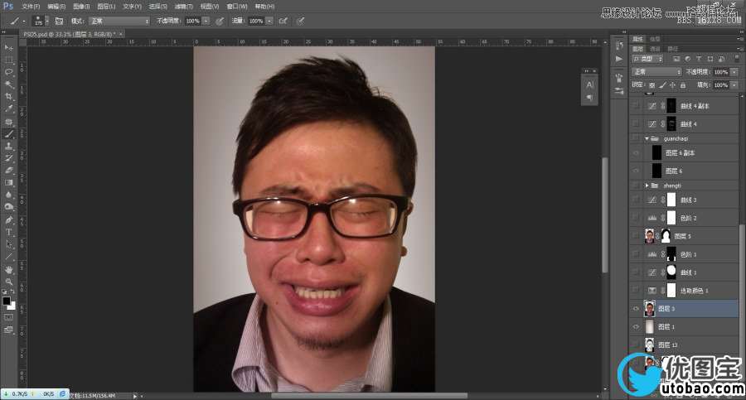Image resolution: width=746 pixels, height=400 pixels.
Task: Click the History panel icon
Action: tap(619, 46)
